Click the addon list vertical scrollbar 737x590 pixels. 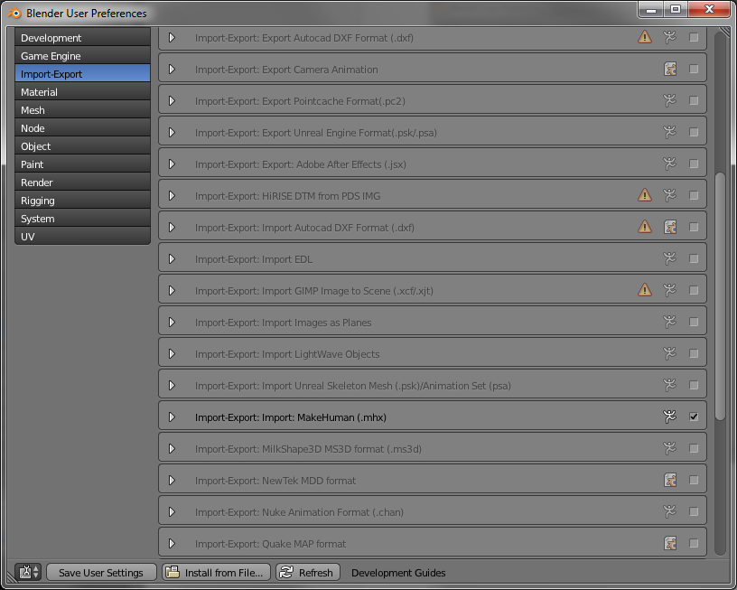pos(720,296)
